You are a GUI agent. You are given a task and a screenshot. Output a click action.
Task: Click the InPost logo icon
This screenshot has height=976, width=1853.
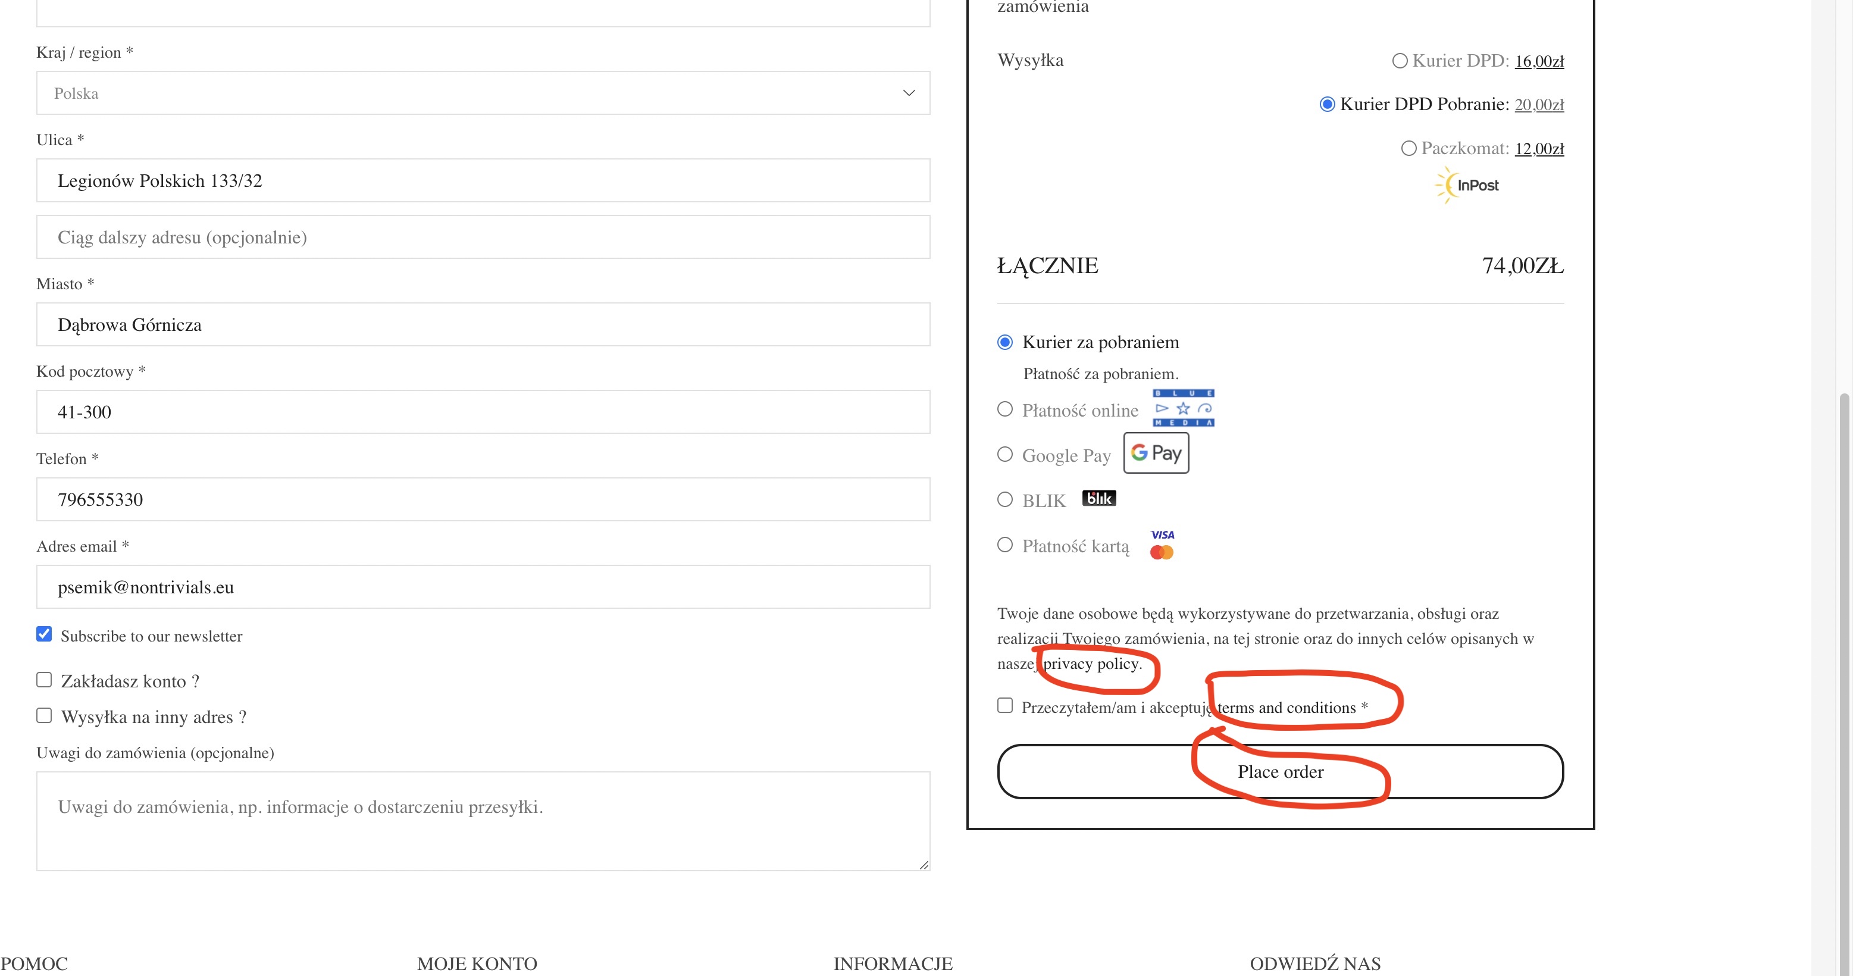pyautogui.click(x=1466, y=185)
